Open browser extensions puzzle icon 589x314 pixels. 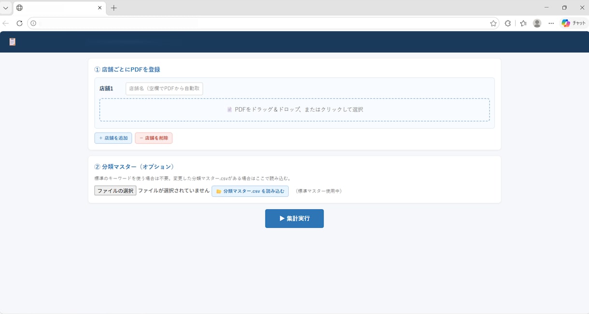508,23
